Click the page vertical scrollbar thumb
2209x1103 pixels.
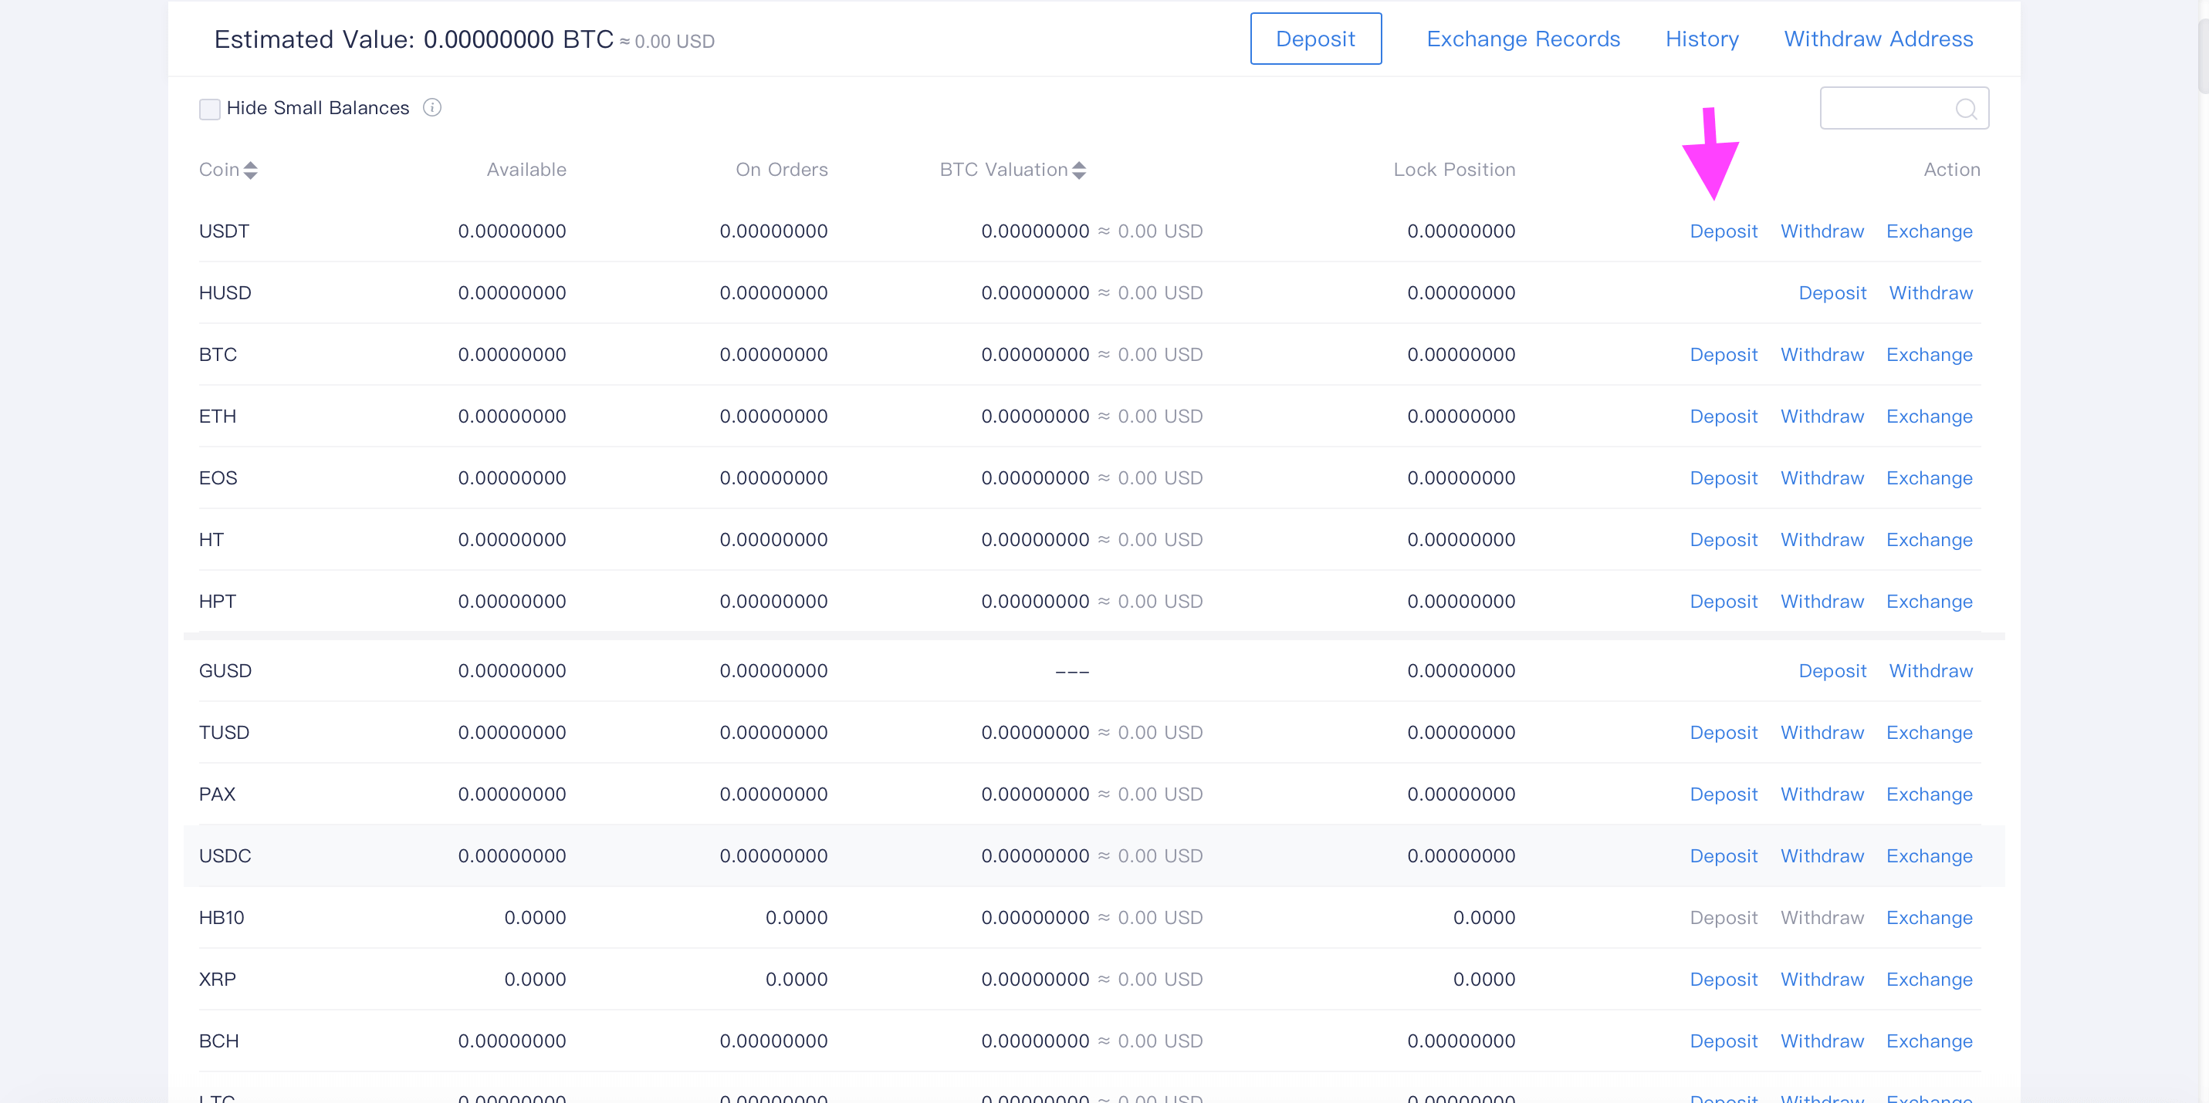pyautogui.click(x=2203, y=56)
